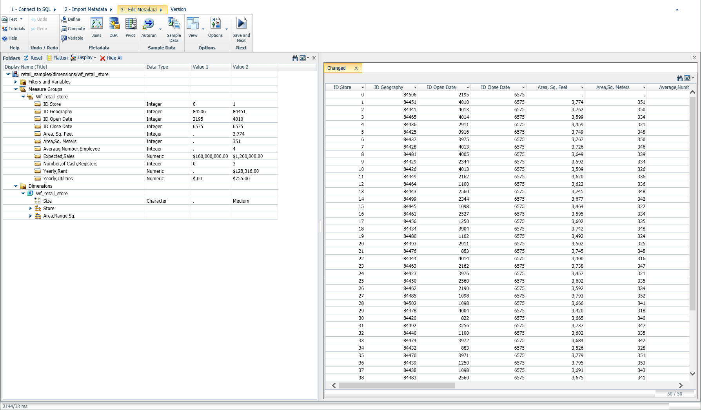This screenshot has height=410, width=701.
Task: Select the Size dimension attribute
Action: click(x=47, y=201)
